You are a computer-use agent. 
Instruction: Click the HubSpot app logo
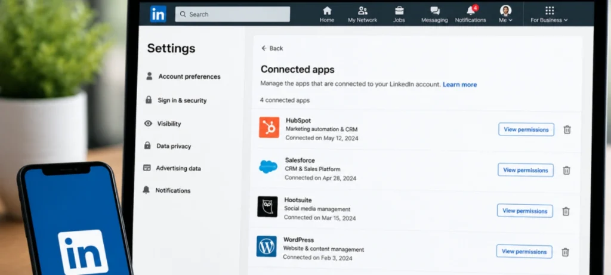[269, 128]
